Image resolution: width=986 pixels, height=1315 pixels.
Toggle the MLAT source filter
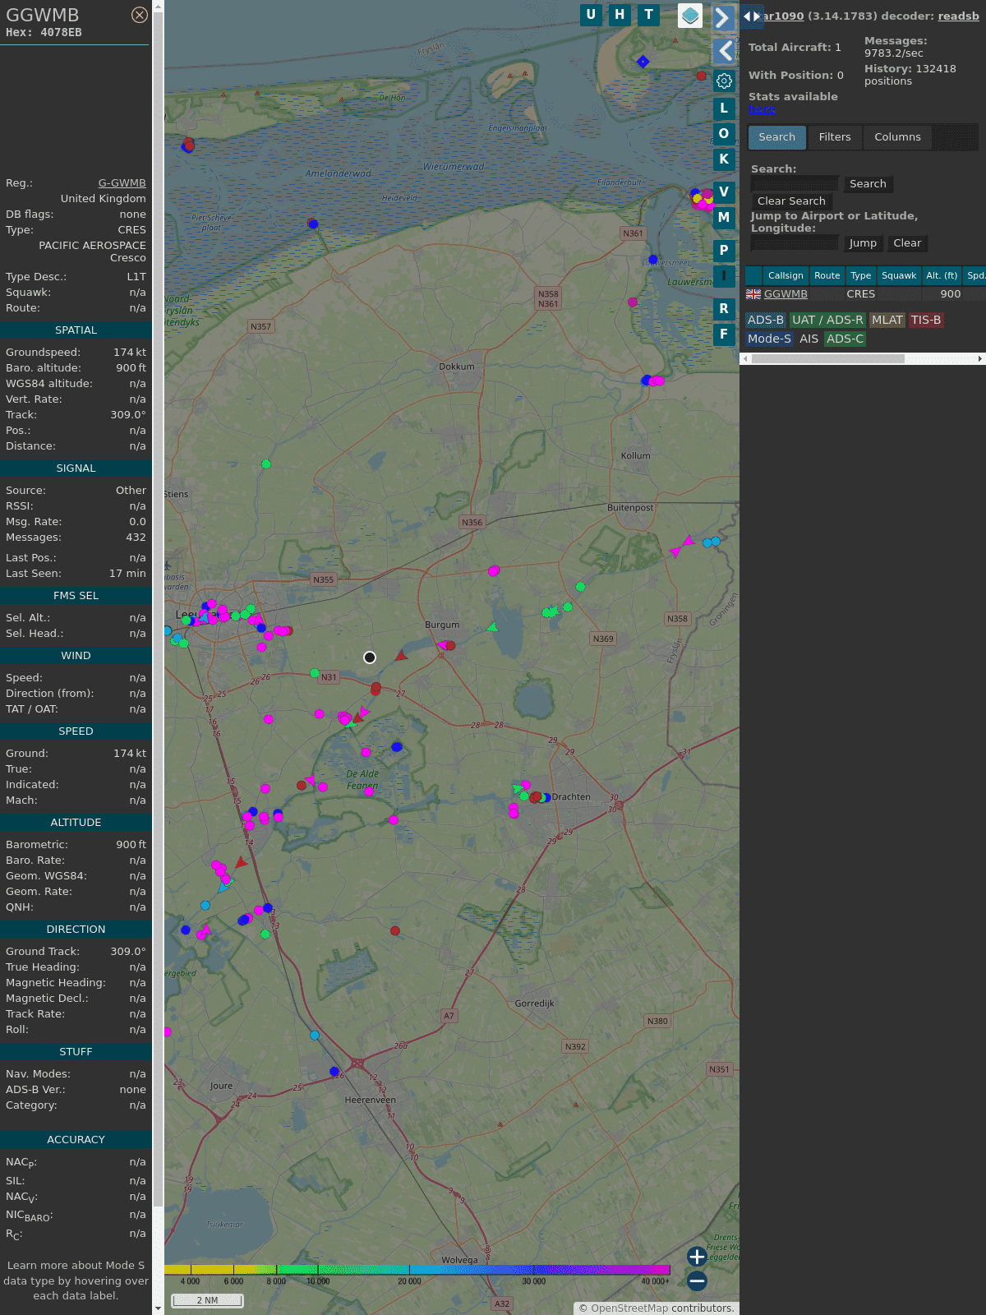coord(887,320)
